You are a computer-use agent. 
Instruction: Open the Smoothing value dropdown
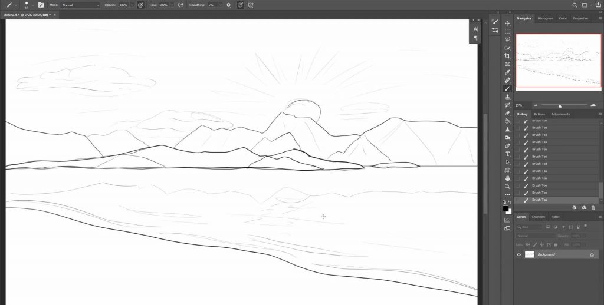(221, 5)
